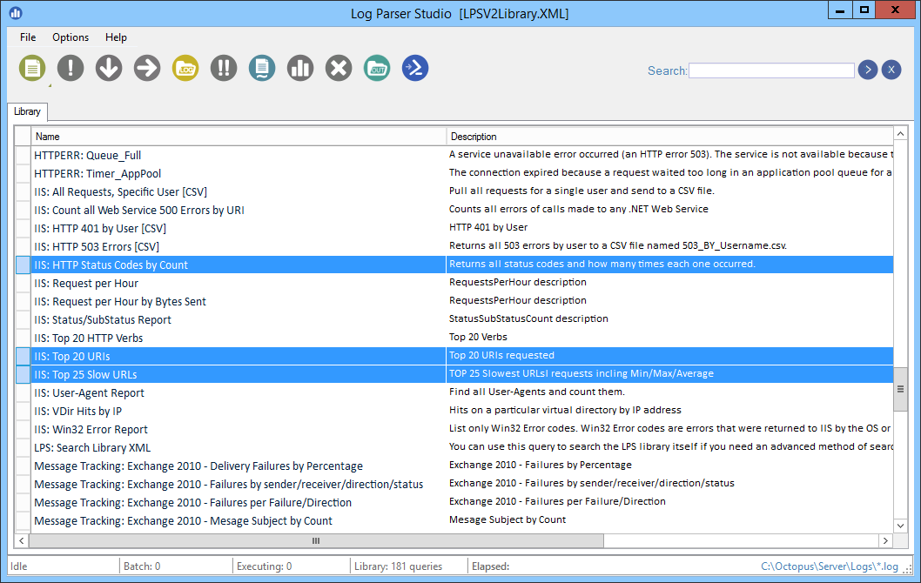Screen dimensions: 921x583
Task: Open the OUT folder icon
Action: 377,68
